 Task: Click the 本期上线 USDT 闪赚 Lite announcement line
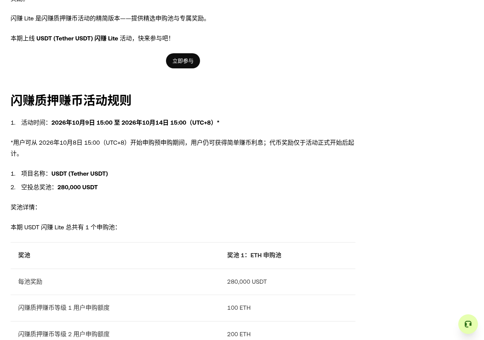pyautogui.click(x=91, y=38)
